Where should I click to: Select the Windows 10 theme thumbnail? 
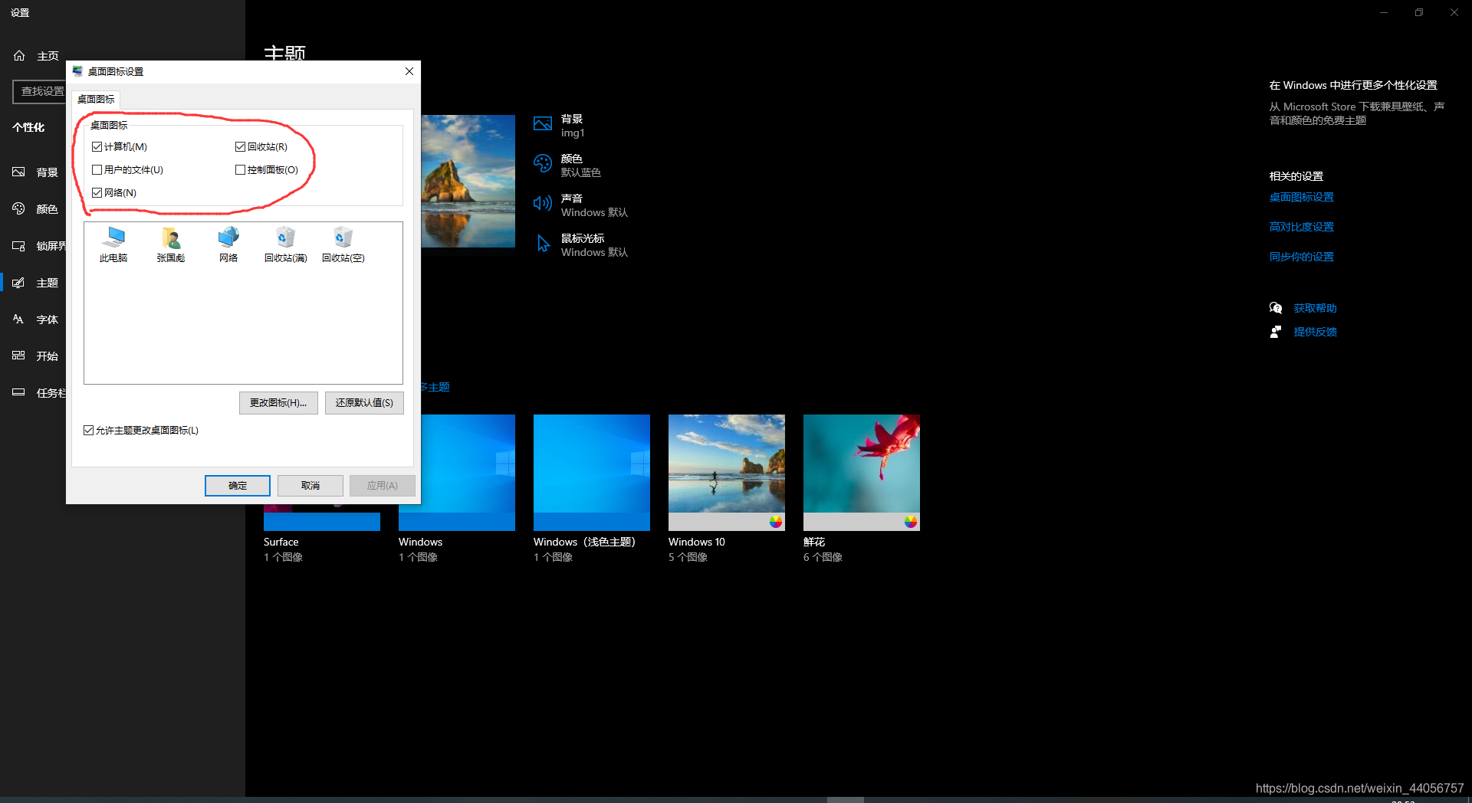[x=727, y=473]
